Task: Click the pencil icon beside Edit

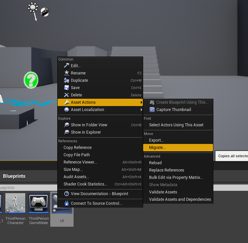Action: coord(67,65)
